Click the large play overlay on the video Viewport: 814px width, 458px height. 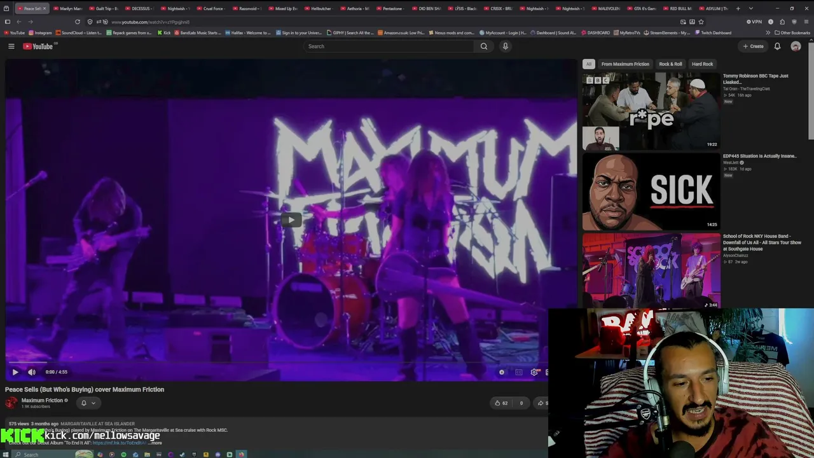(291, 220)
